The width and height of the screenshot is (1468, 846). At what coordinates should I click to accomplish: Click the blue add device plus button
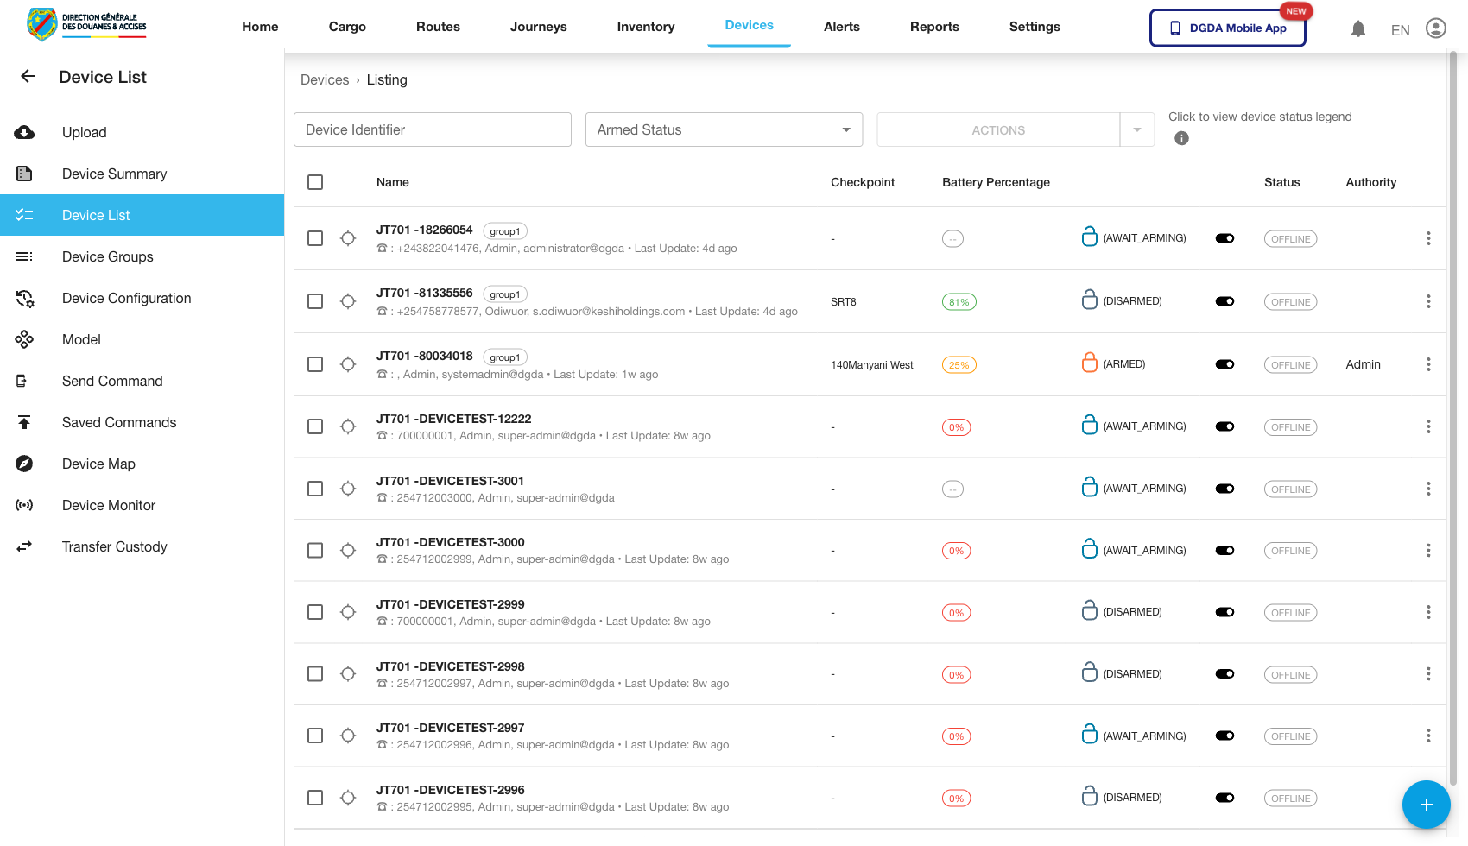(1426, 805)
